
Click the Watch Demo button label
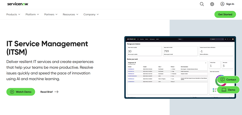tap(24, 92)
